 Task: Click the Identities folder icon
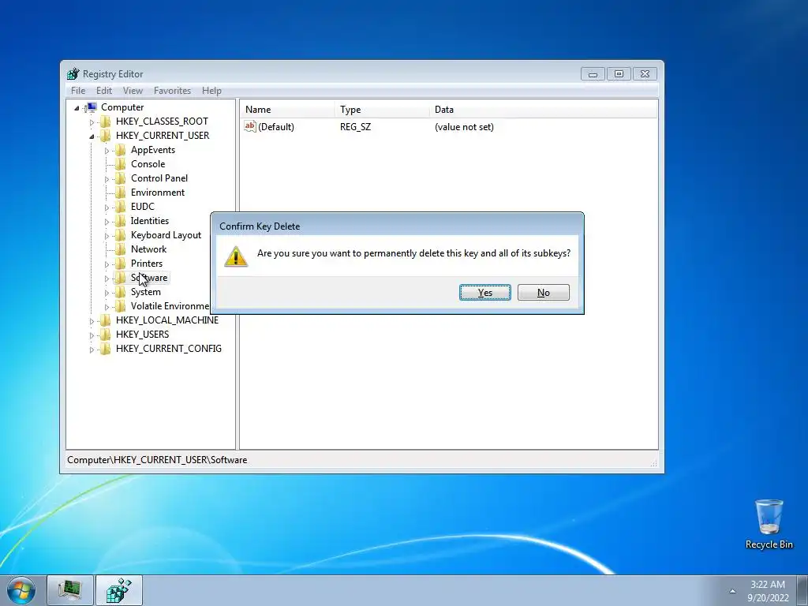120,221
